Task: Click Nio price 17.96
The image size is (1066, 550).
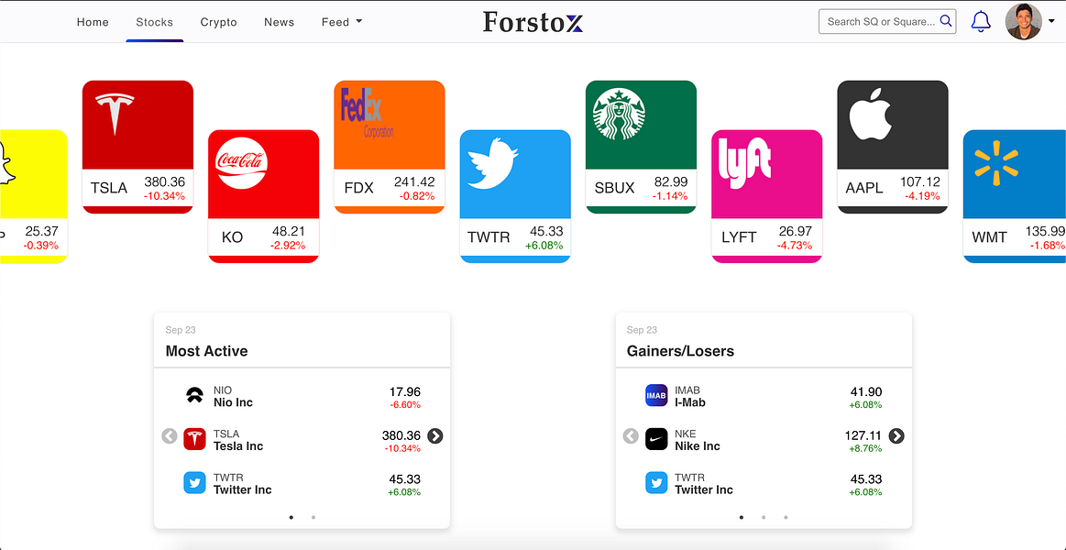Action: [x=404, y=391]
